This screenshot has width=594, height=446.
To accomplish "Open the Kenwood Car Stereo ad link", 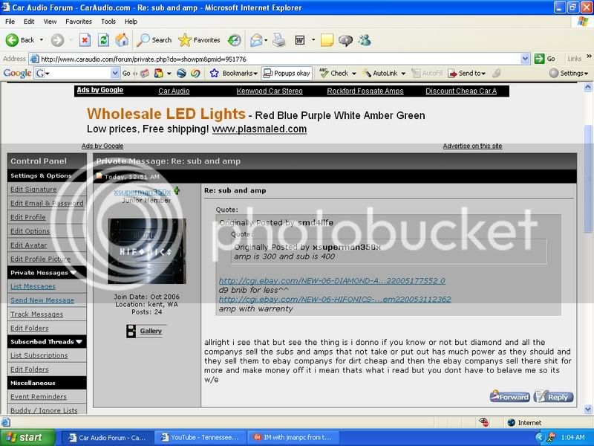I will pos(270,91).
